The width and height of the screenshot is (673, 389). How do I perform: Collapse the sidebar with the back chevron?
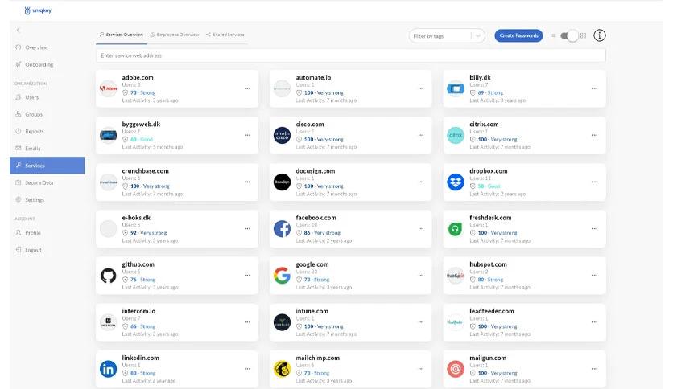point(18,30)
